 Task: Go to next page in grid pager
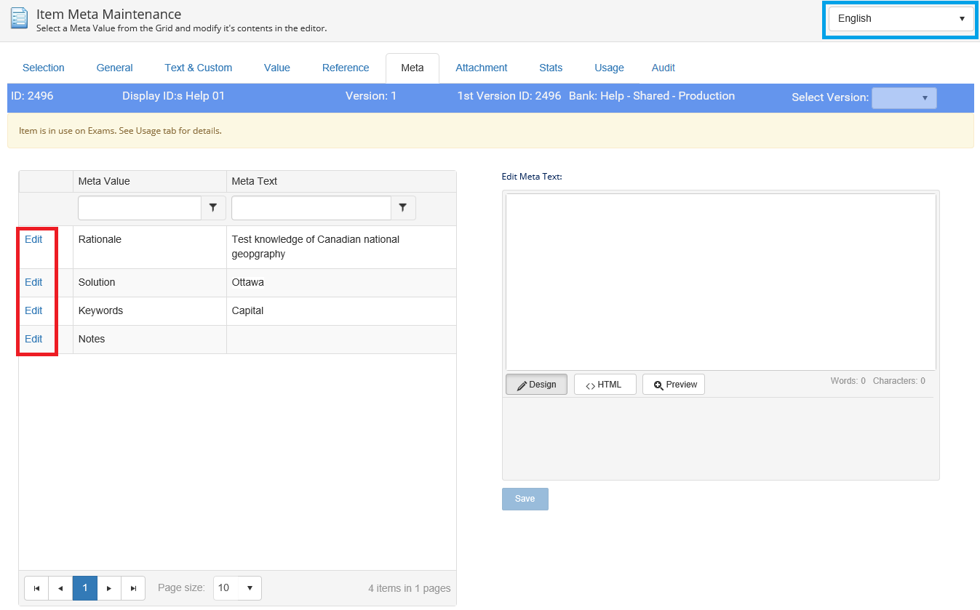click(109, 588)
